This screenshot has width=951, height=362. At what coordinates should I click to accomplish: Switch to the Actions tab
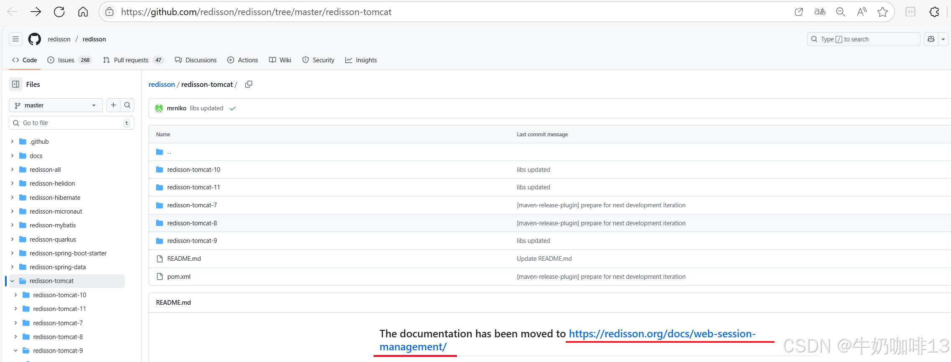[243, 60]
